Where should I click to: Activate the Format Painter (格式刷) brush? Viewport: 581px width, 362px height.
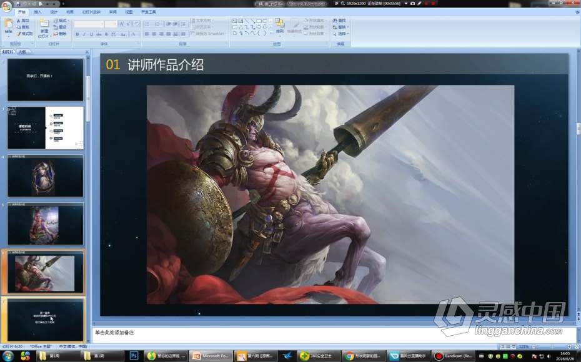(x=24, y=34)
